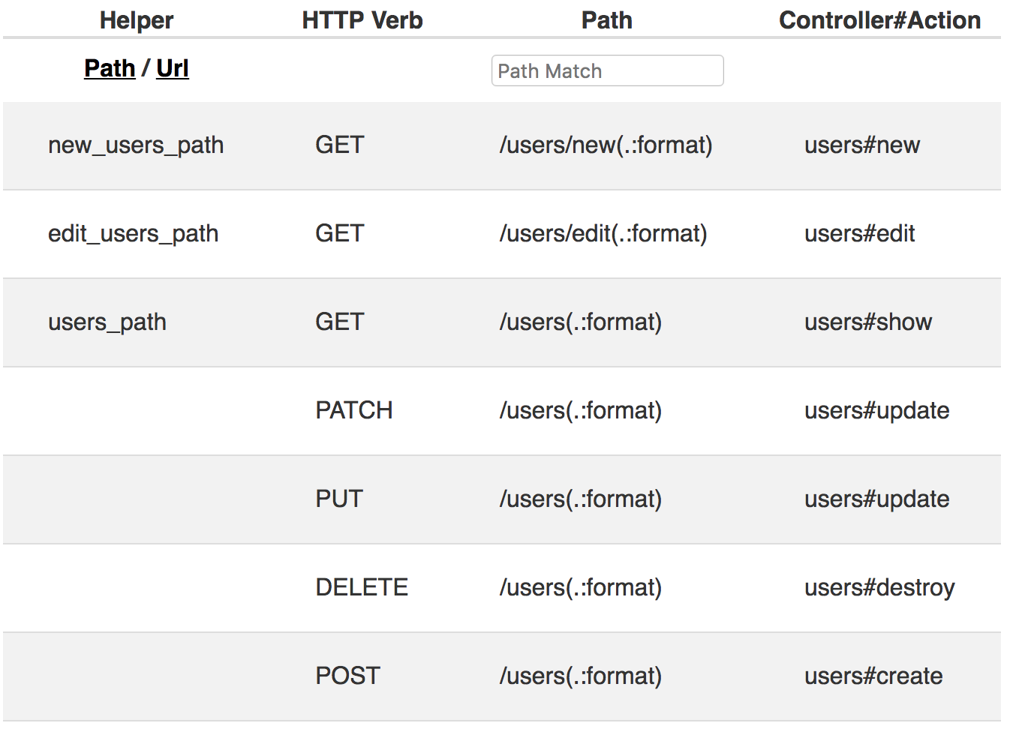Click the Helper column header
1022x732 pixels.
[137, 20]
